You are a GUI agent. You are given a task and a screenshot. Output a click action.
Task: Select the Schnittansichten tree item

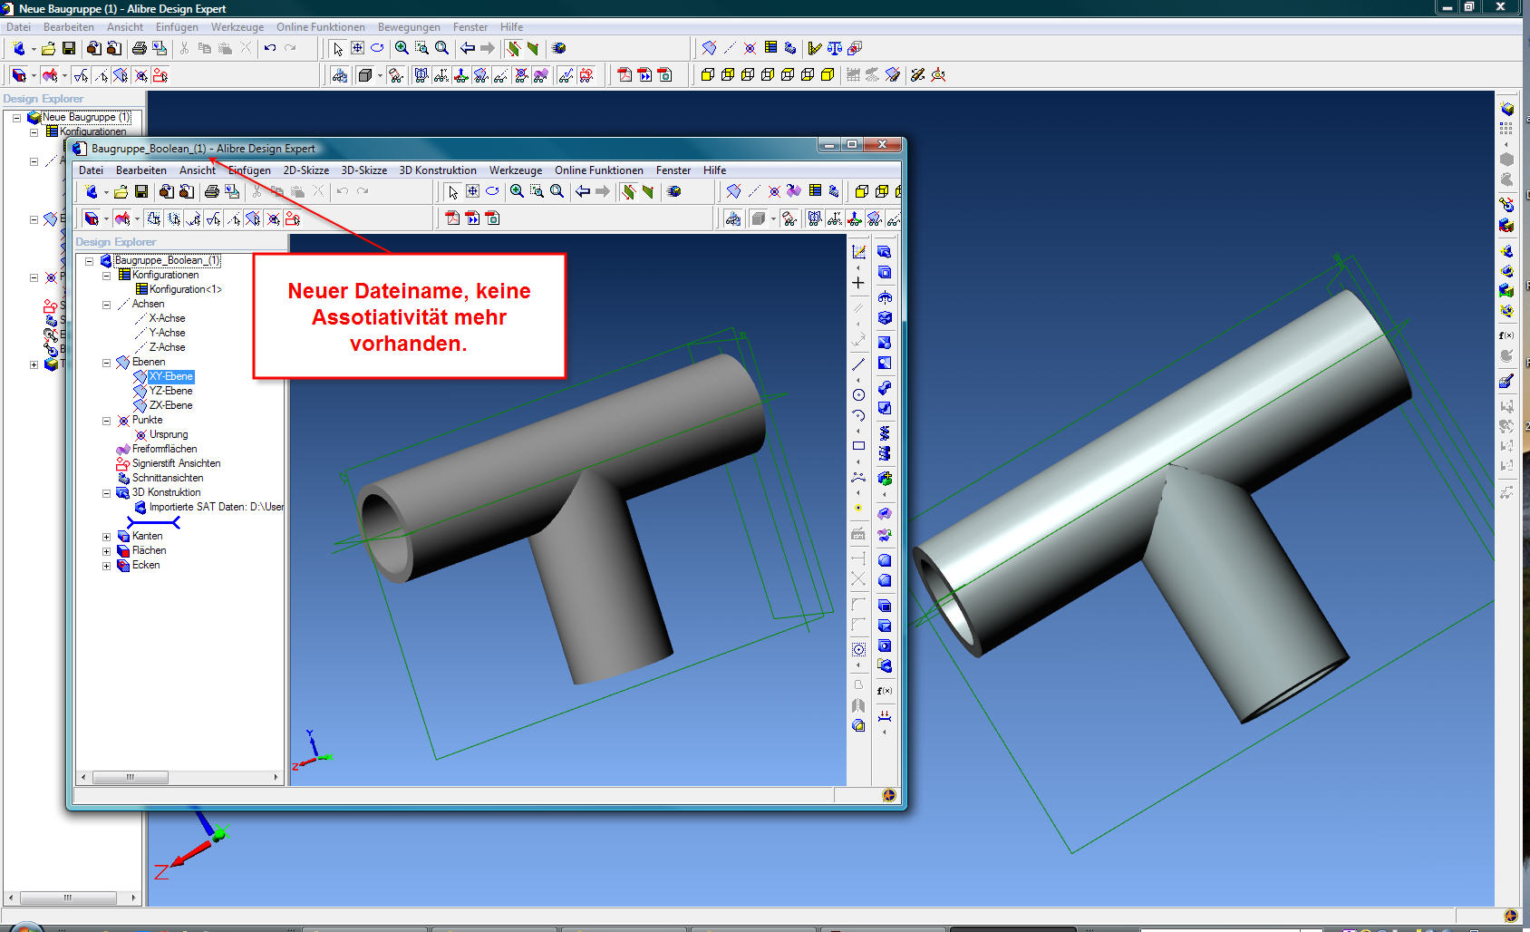click(x=168, y=478)
